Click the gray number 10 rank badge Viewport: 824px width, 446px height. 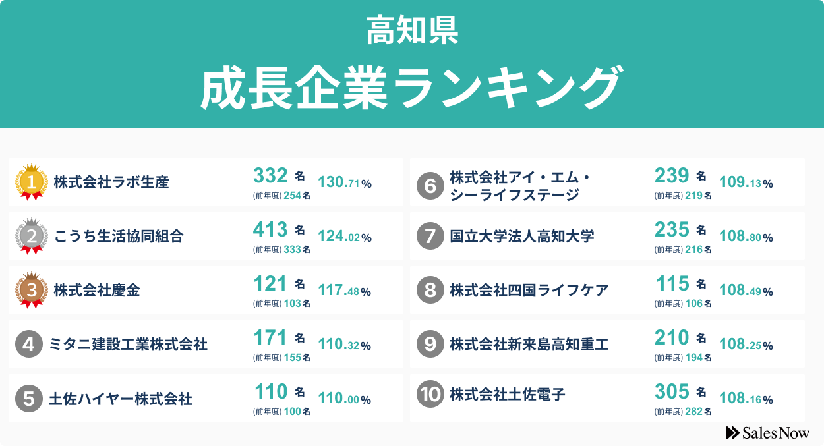click(x=430, y=395)
